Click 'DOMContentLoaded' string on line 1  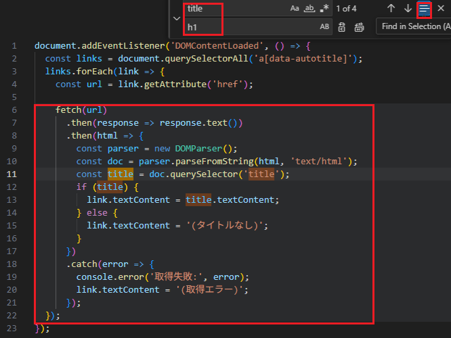pyautogui.click(x=217, y=46)
